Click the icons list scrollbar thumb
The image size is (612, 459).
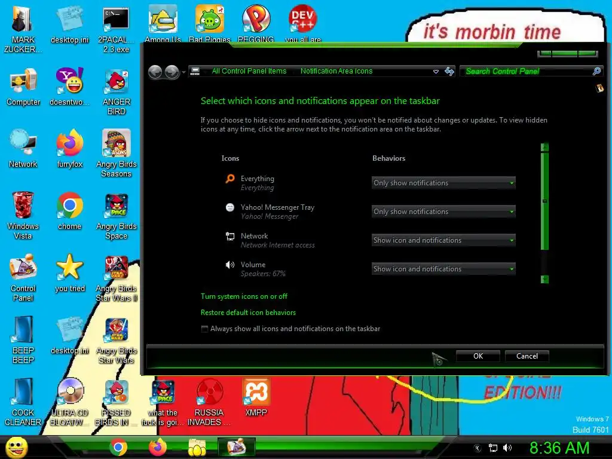545,201
